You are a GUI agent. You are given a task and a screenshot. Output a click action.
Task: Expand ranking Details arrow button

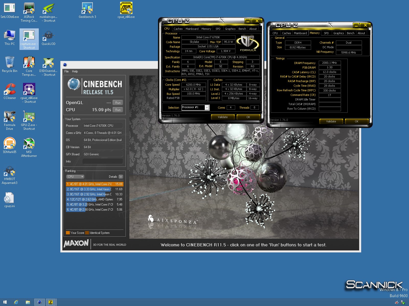121,177
